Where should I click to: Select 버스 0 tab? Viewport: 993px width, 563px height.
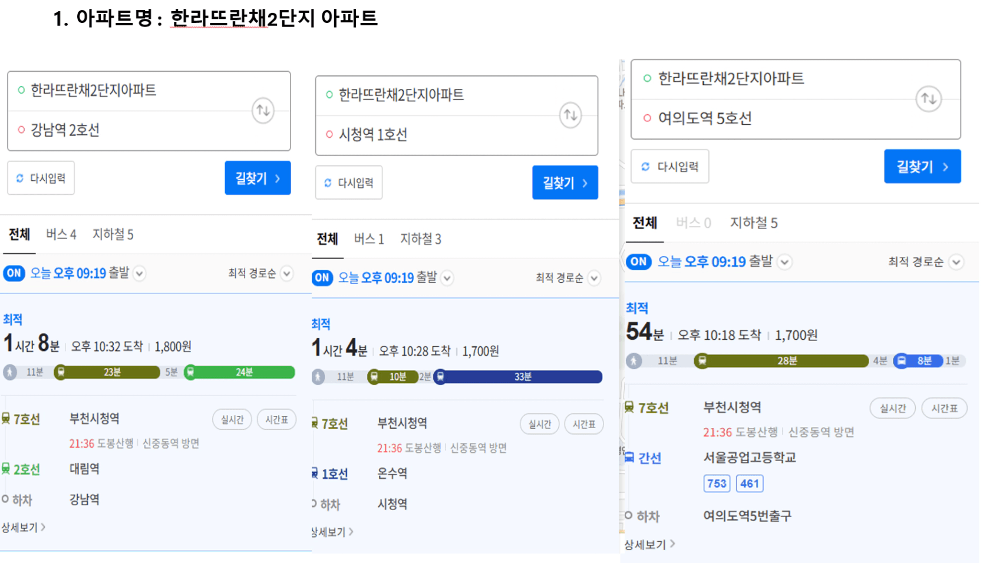click(694, 223)
